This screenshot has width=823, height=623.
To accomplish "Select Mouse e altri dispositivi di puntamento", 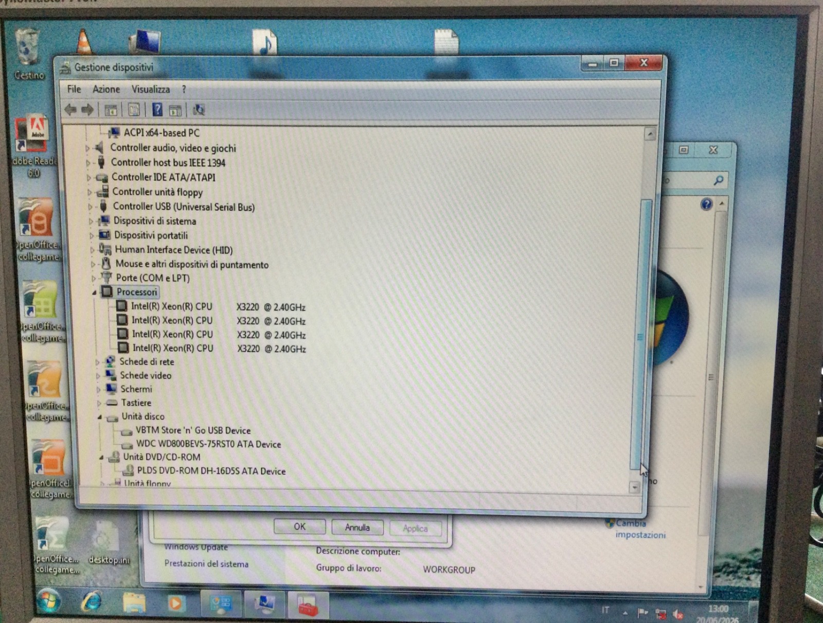I will coord(192,265).
